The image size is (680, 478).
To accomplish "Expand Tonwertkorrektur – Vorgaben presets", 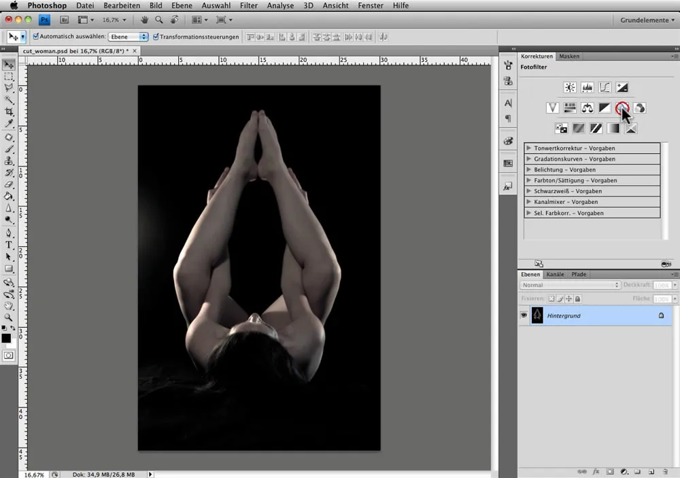I will coord(529,148).
